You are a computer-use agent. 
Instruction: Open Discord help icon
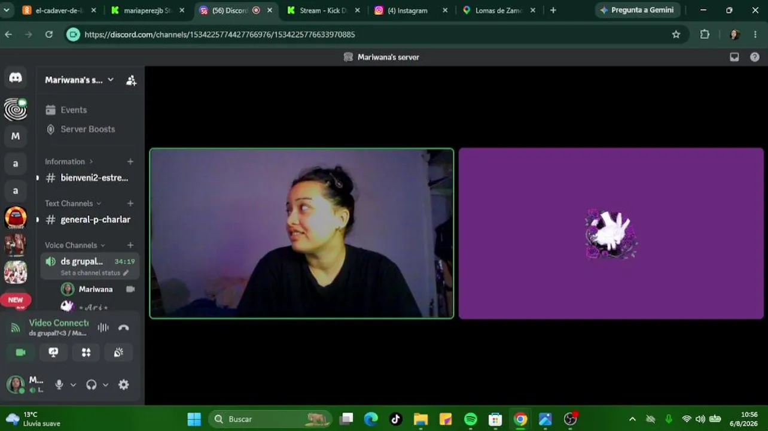coord(755,57)
